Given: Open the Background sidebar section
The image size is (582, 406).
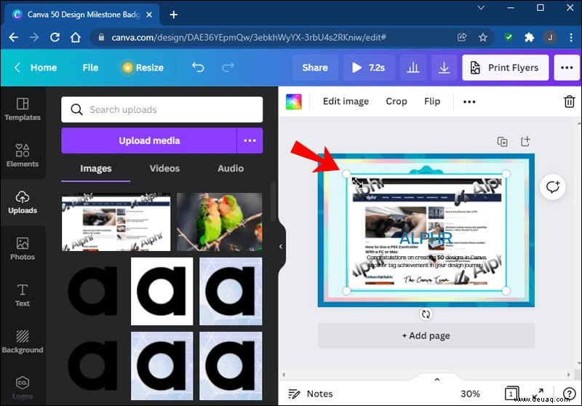Looking at the screenshot, I should [x=23, y=342].
